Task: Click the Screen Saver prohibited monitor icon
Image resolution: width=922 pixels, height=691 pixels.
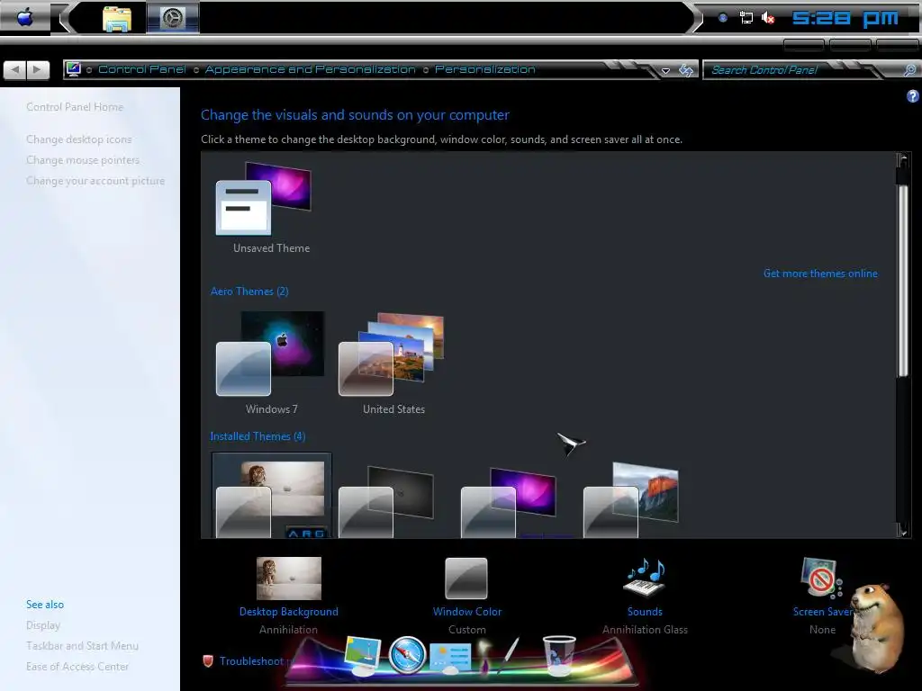Action: coord(821,578)
